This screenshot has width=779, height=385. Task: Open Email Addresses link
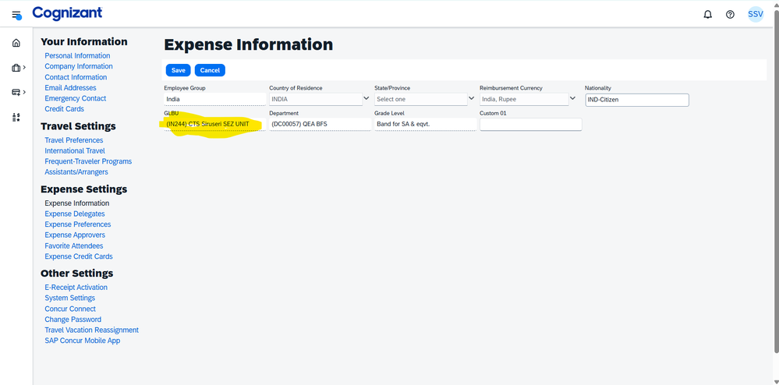pyautogui.click(x=70, y=88)
